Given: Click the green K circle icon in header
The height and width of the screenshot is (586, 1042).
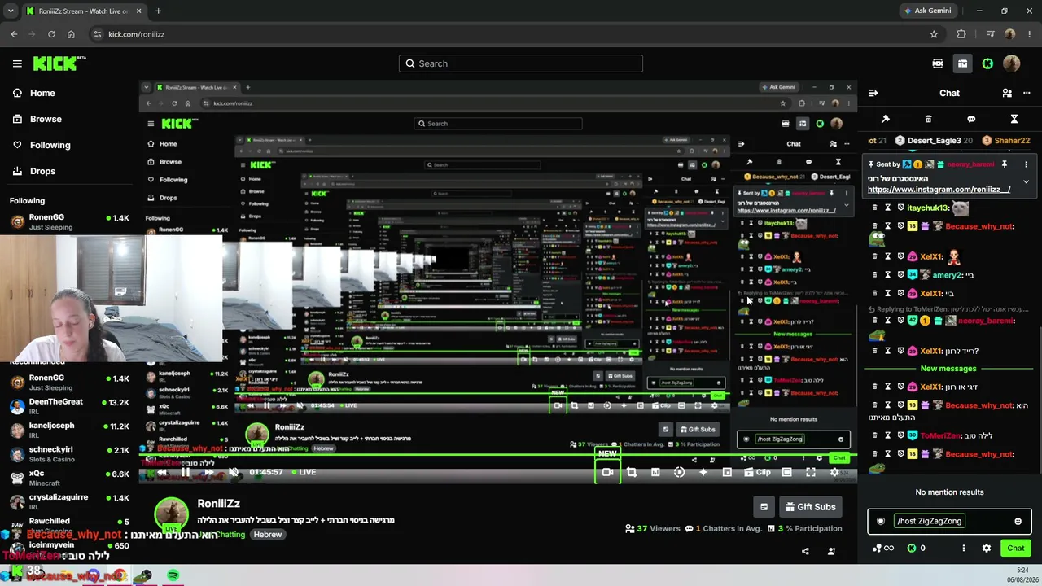Looking at the screenshot, I should coord(987,63).
